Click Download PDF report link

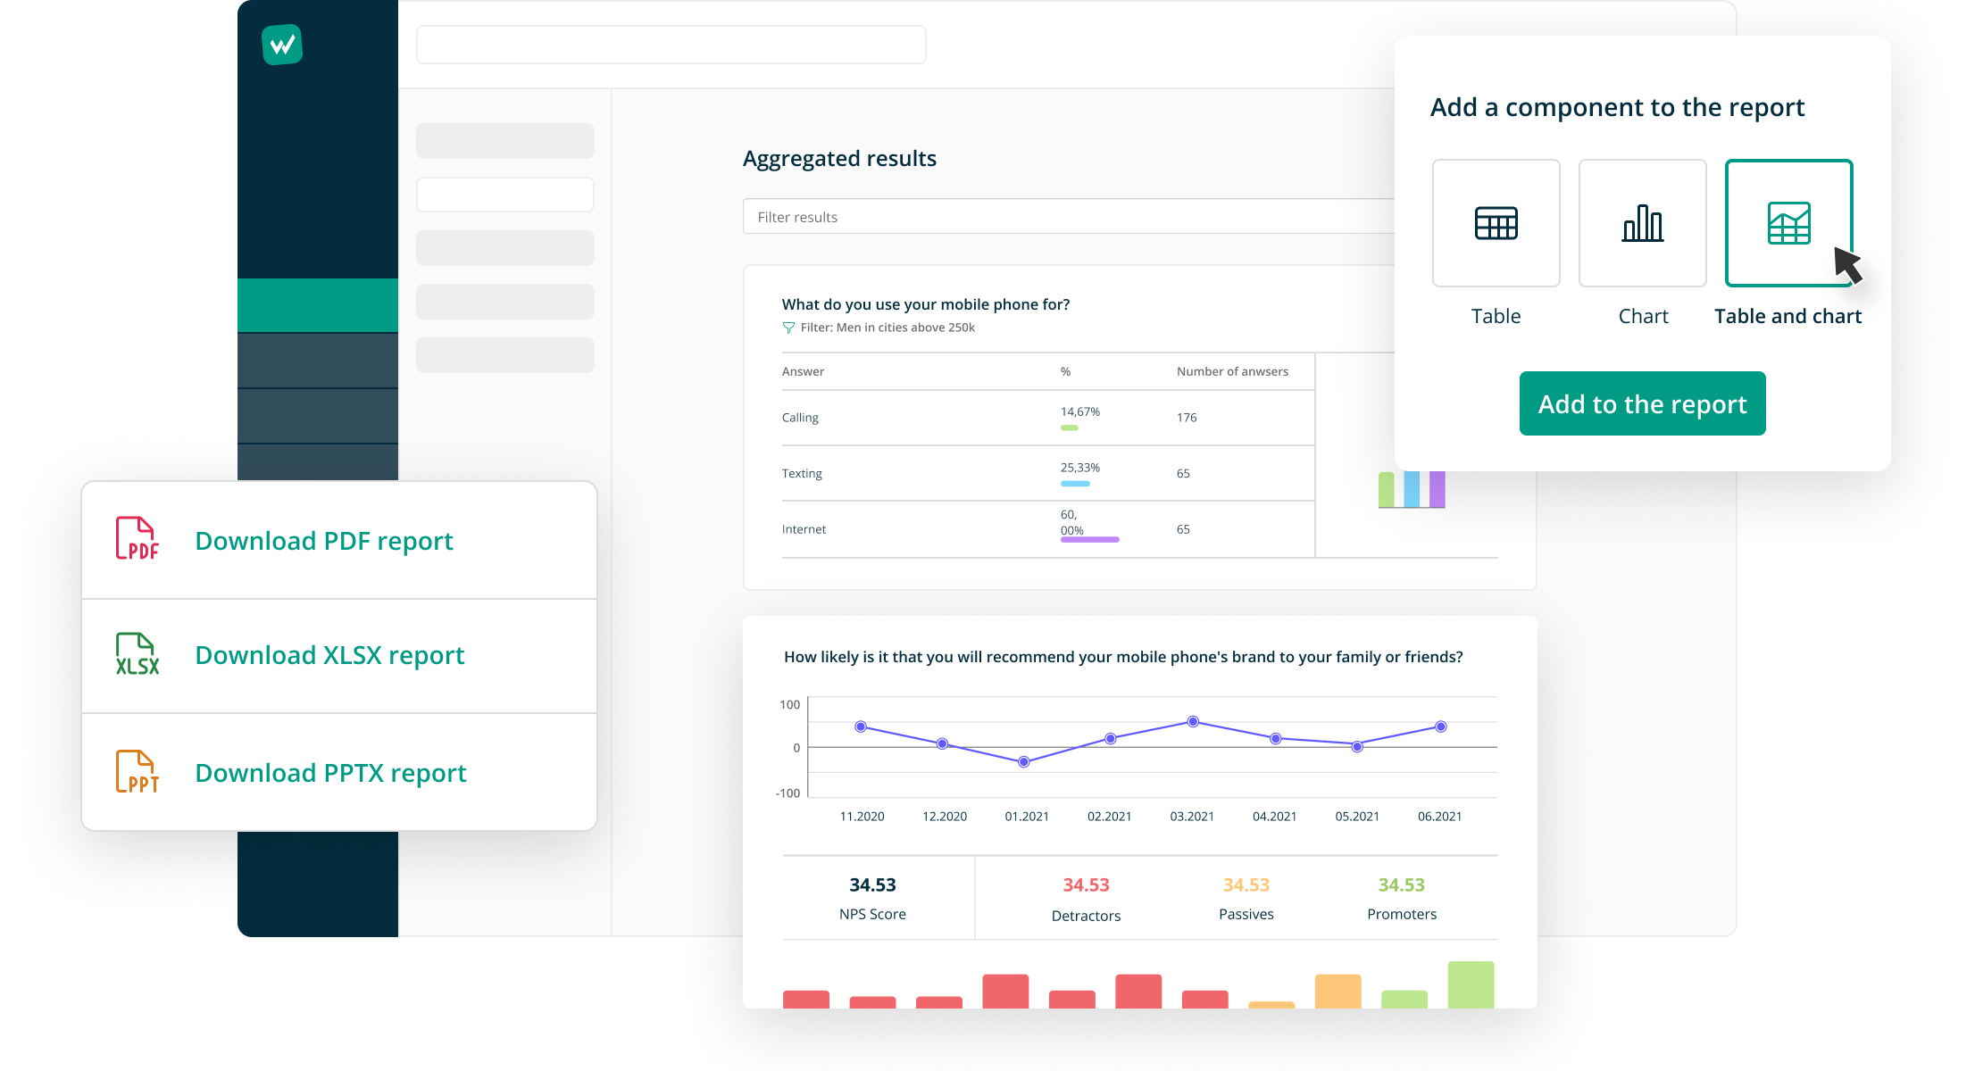[324, 541]
